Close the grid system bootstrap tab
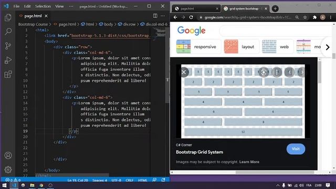This screenshot has width=336, height=189. pos(266,8)
